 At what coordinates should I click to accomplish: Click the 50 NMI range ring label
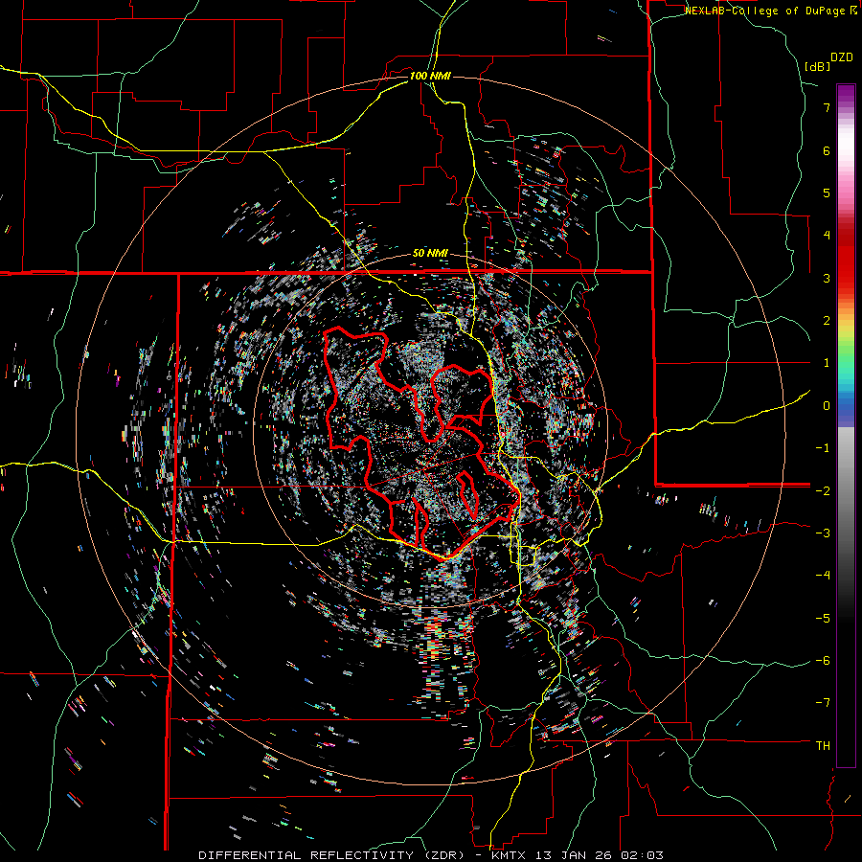click(x=430, y=254)
